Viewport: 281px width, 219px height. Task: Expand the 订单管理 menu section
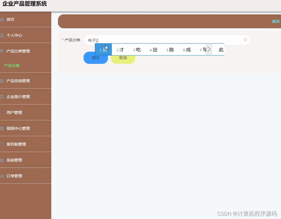(x=44, y=176)
